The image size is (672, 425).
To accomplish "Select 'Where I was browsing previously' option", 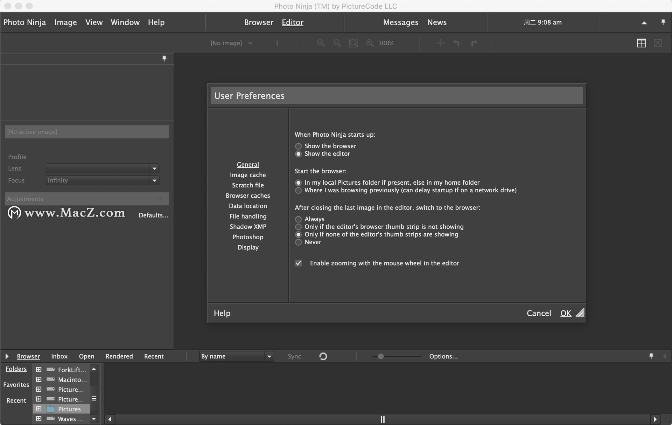I will tap(298, 190).
